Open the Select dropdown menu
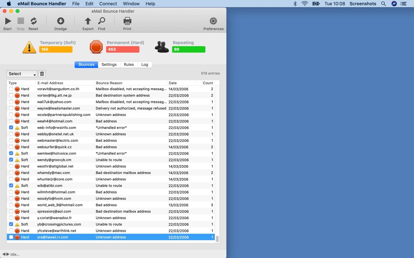This screenshot has width=414, height=258. pos(21,73)
